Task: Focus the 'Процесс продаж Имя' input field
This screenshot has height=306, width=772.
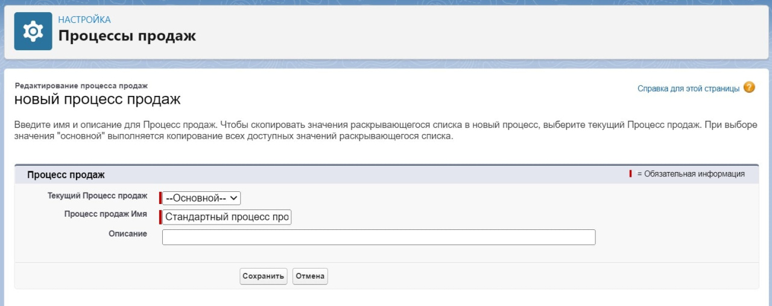Action: (x=227, y=217)
